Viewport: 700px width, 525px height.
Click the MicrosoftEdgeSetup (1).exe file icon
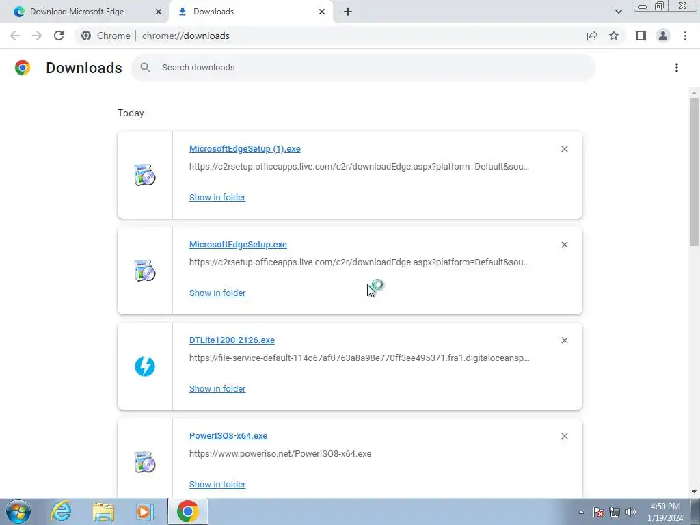[145, 174]
